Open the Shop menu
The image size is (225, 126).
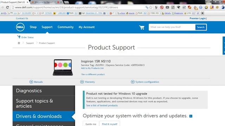[x=33, y=27]
